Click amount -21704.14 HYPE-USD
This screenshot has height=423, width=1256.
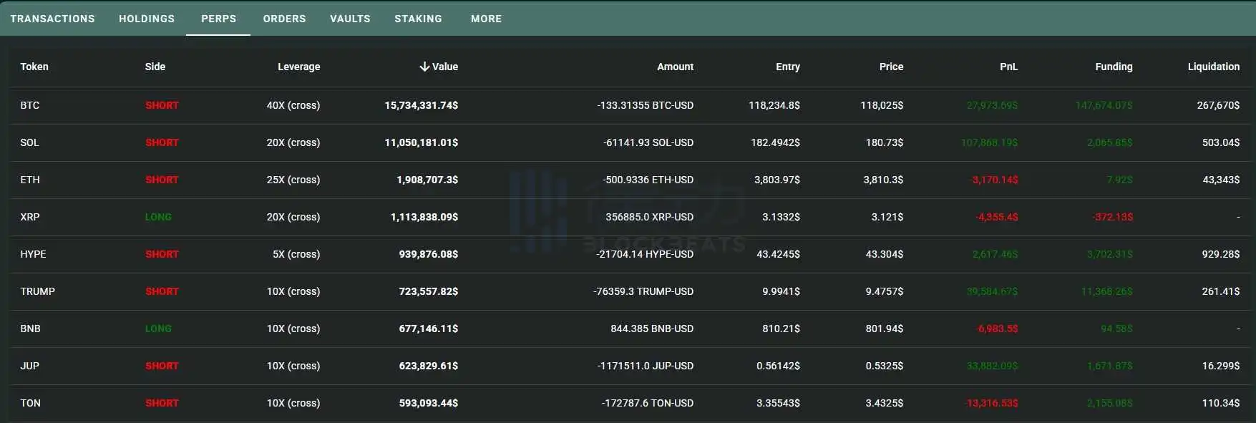pyautogui.click(x=645, y=254)
